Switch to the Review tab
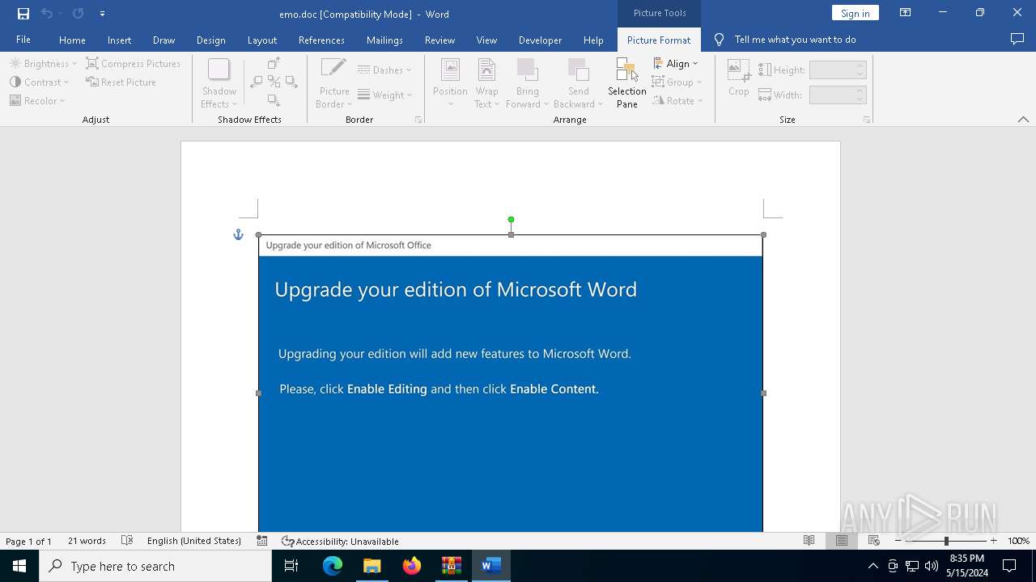Screen dimensions: 1036x582 [439, 40]
